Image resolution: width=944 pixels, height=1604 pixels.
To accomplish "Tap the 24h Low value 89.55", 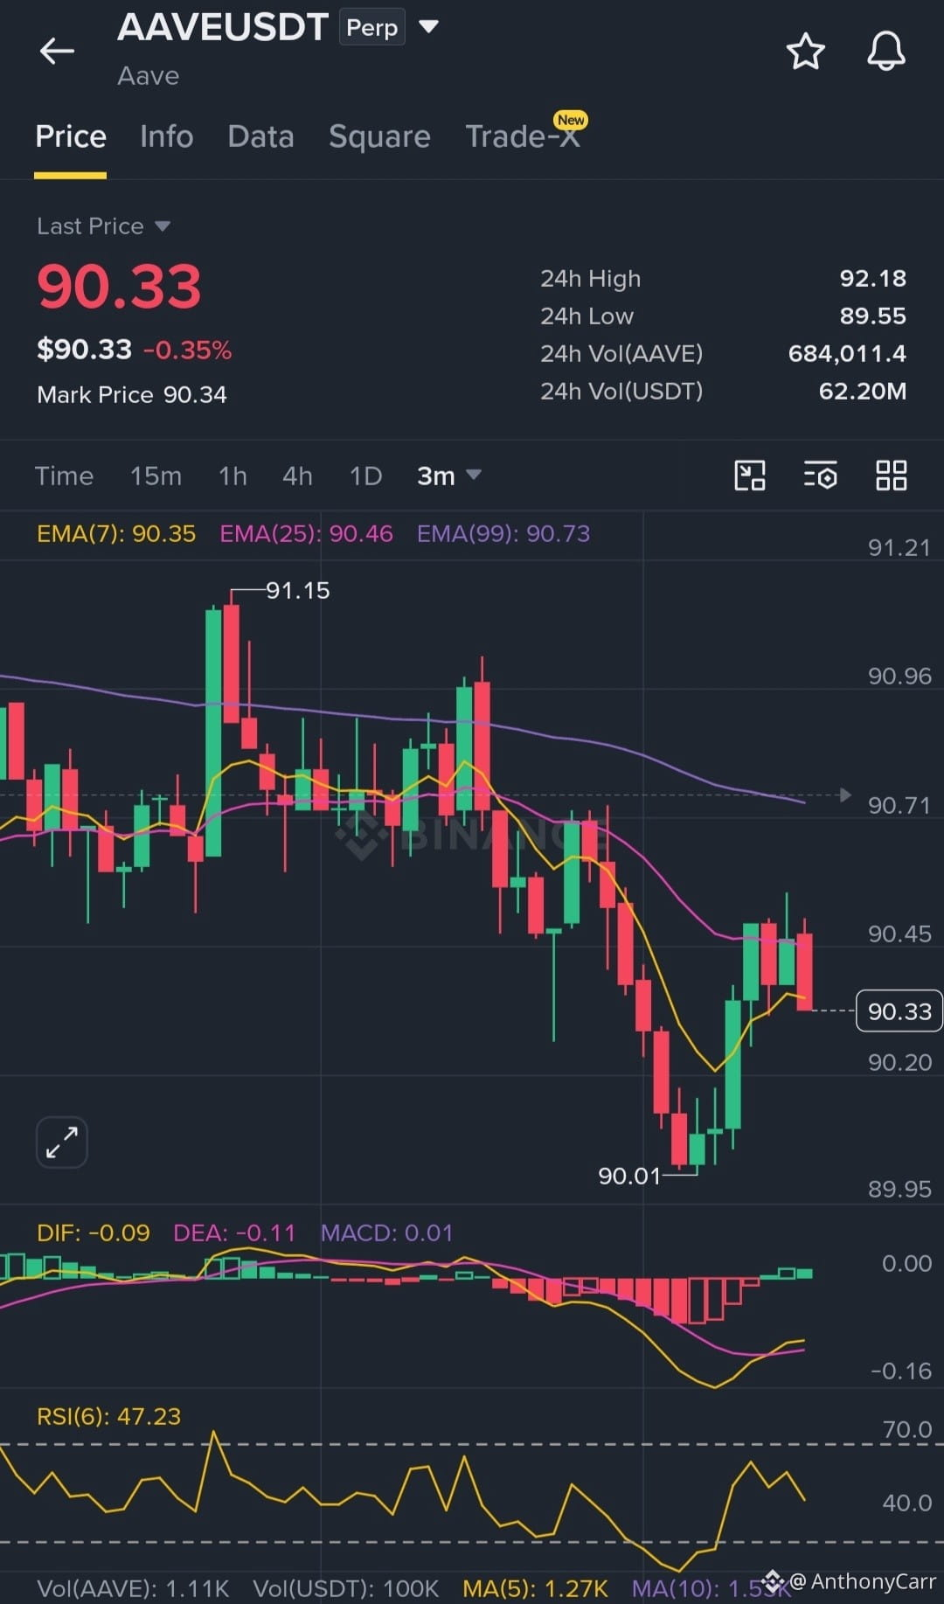I will click(x=872, y=316).
